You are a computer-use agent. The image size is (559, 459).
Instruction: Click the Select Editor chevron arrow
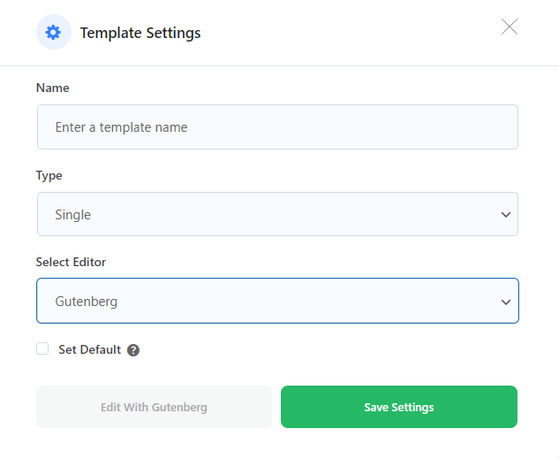pos(506,302)
